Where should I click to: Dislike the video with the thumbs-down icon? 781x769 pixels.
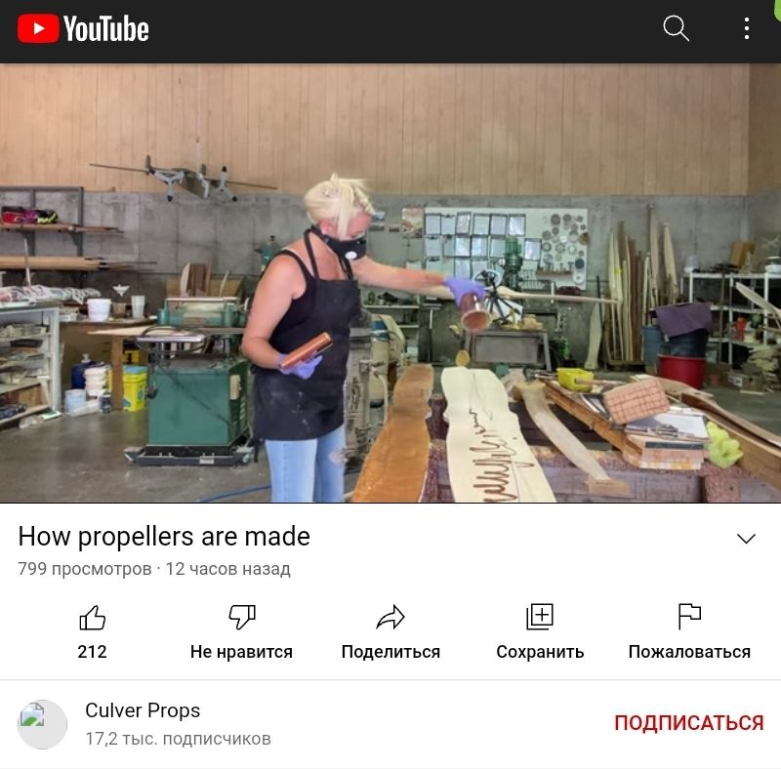tap(241, 618)
